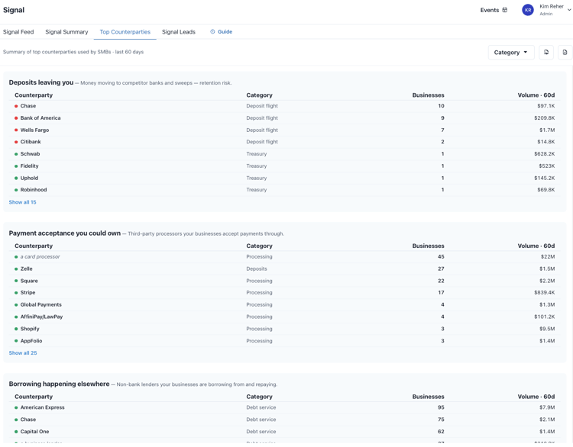Viewport: 573px width, 447px height.
Task: Select the Fidelity counterparty
Action: (29, 166)
